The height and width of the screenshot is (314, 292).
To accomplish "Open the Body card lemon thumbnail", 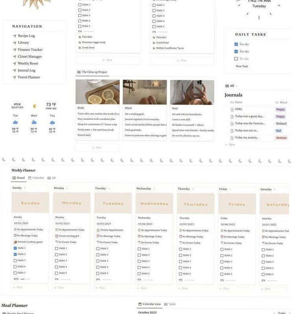I will pos(98,92).
